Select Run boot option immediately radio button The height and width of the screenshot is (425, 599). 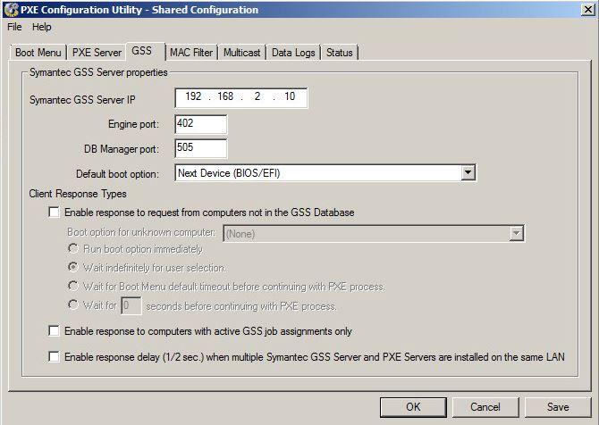click(73, 249)
